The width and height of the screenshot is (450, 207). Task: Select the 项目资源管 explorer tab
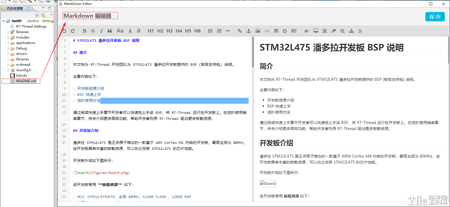14,8
